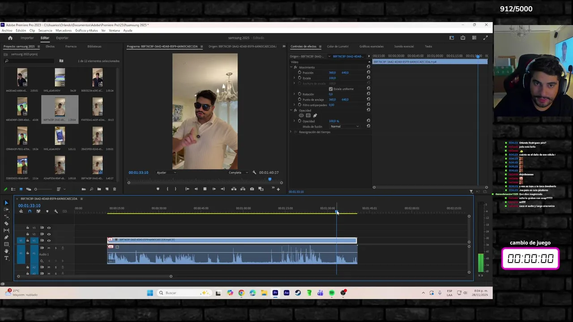
Task: Create a four-point rectangle opacity mask
Action: pos(308,115)
